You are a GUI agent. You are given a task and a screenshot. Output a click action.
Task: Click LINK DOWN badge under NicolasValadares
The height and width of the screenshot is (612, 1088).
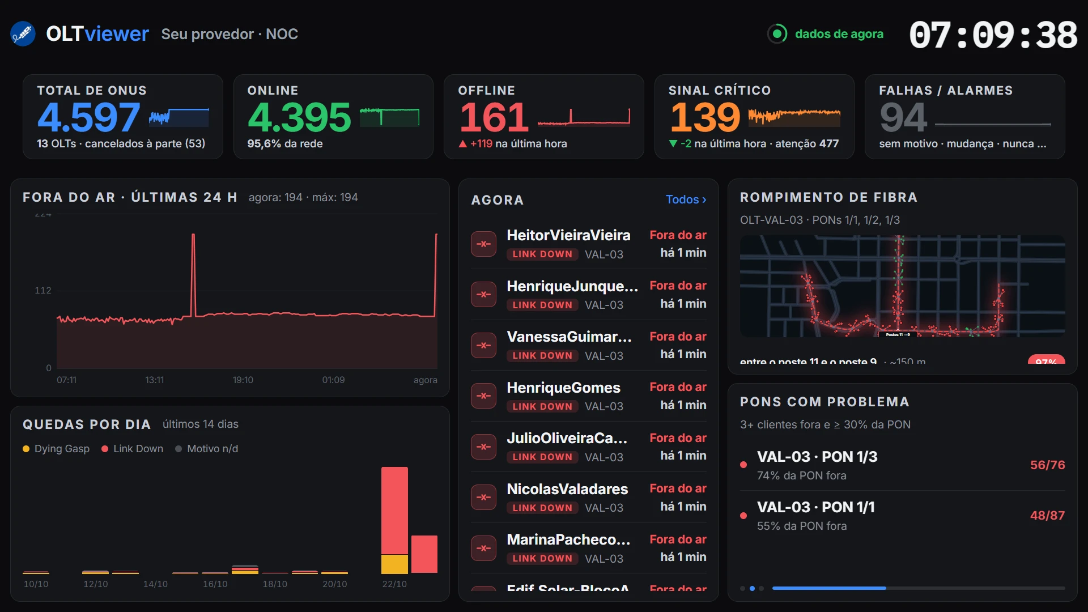(542, 508)
